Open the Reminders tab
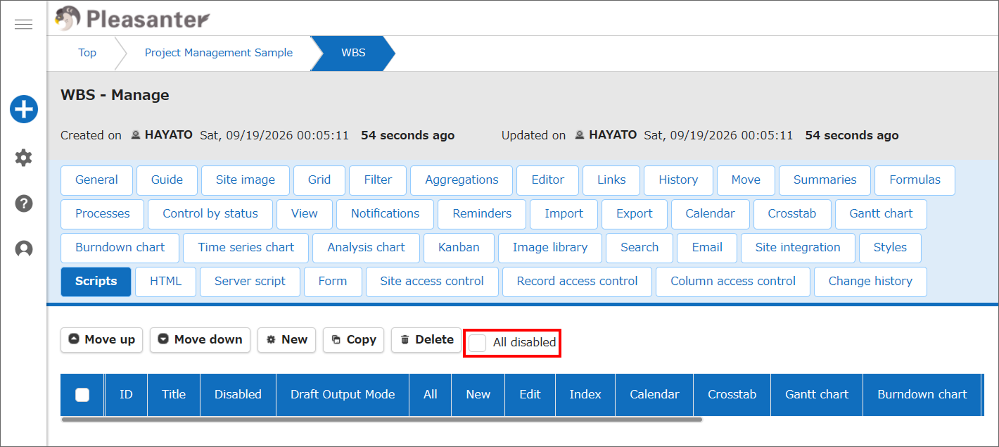Image resolution: width=999 pixels, height=447 pixels. 482,214
